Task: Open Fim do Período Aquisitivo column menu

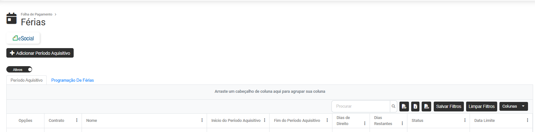Action: (327, 120)
